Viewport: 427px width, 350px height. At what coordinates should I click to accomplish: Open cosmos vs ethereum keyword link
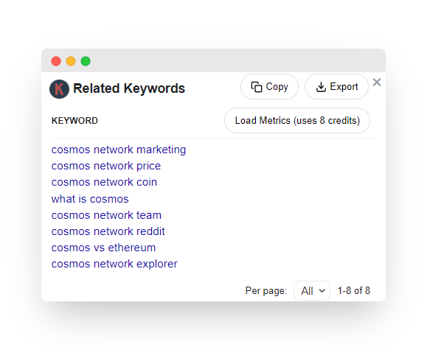[103, 248]
